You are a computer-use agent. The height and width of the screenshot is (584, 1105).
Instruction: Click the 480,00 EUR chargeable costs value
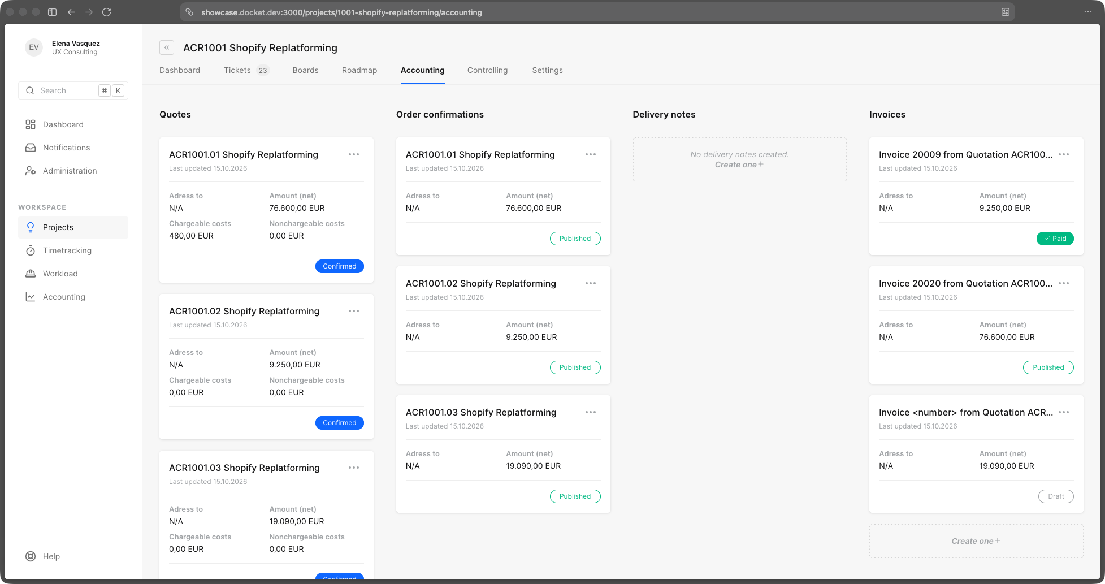click(191, 236)
